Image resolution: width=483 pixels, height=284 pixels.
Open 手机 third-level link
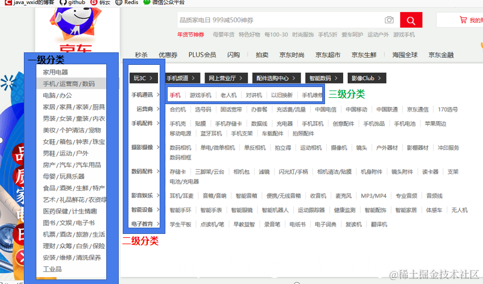pyautogui.click(x=175, y=95)
